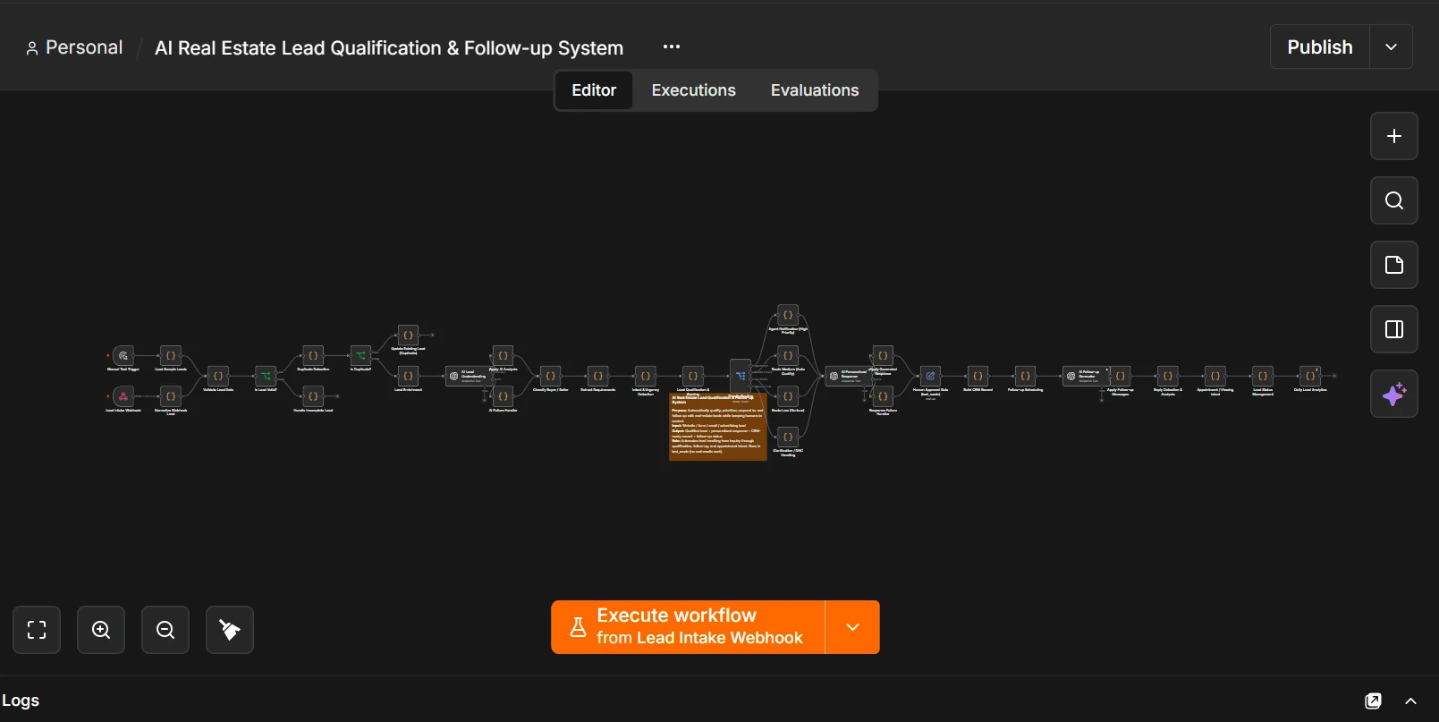Open the Execute workflow trigger dropdown

pos(852,627)
